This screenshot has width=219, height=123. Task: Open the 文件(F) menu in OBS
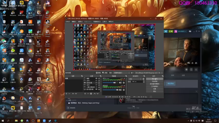(x=68, y=22)
